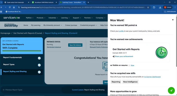This screenshot has height=96, width=177.
Task: Reload the current page
Action: point(10,7)
